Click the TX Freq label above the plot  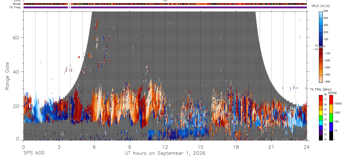(15, 7)
